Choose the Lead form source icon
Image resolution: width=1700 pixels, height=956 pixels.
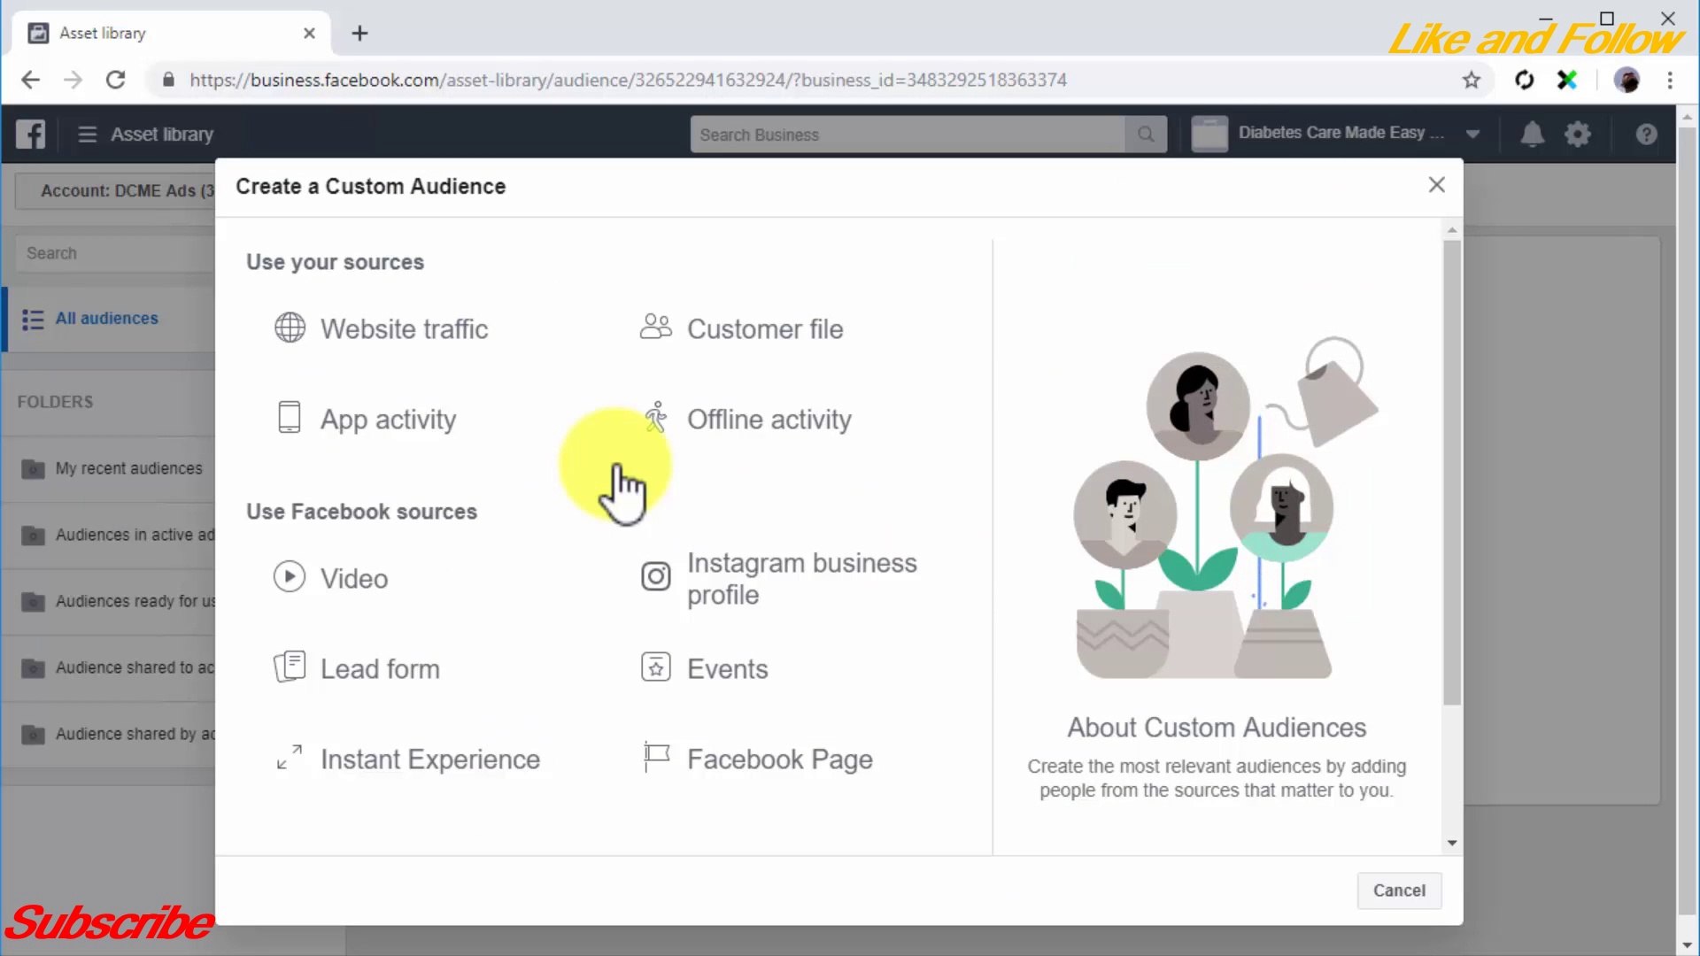[x=289, y=667]
